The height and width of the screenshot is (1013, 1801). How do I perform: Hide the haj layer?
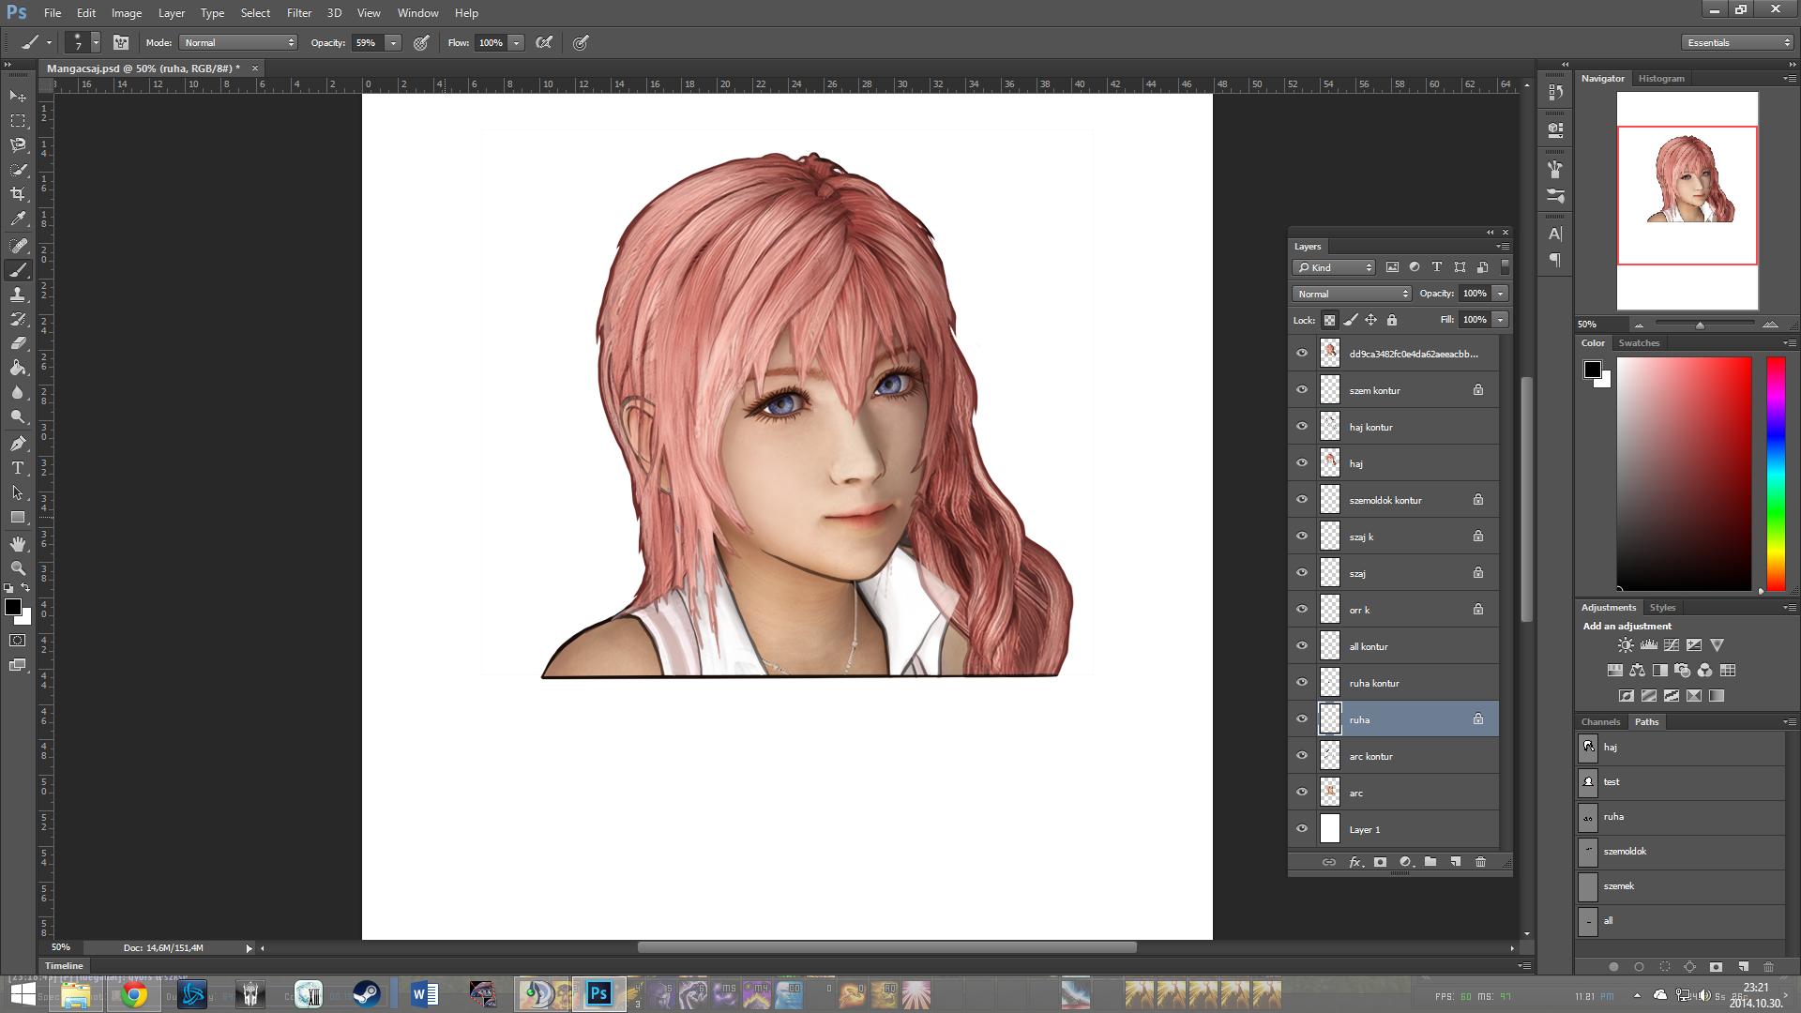click(1302, 462)
